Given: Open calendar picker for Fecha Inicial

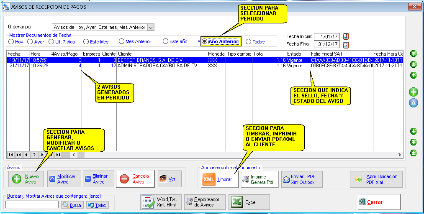Looking at the screenshot, I should [x=346, y=36].
